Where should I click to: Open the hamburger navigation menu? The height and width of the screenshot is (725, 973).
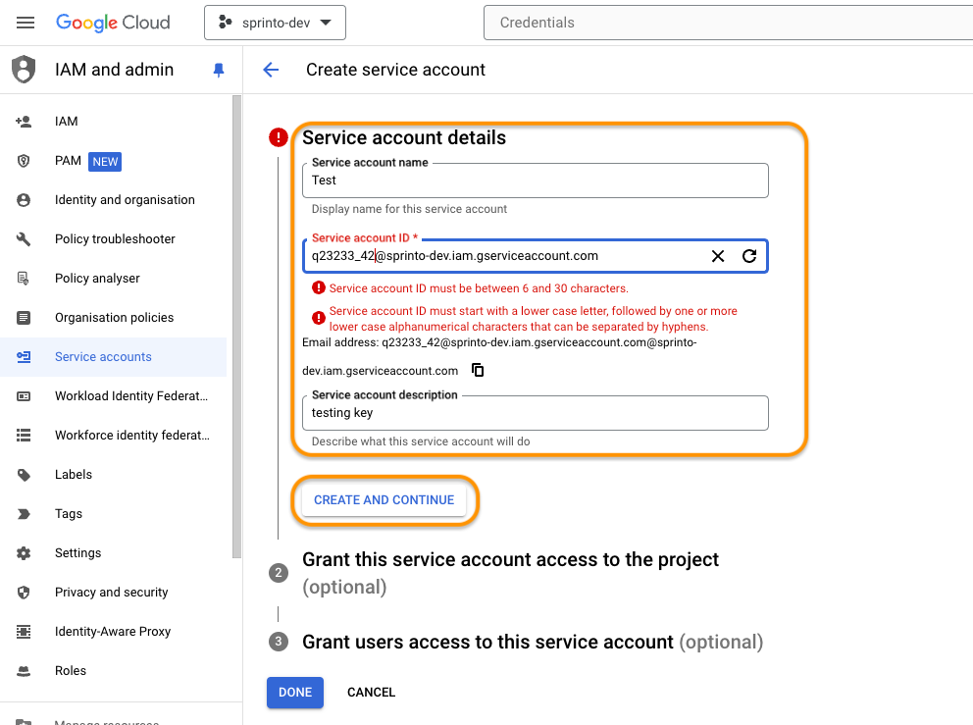(x=26, y=23)
